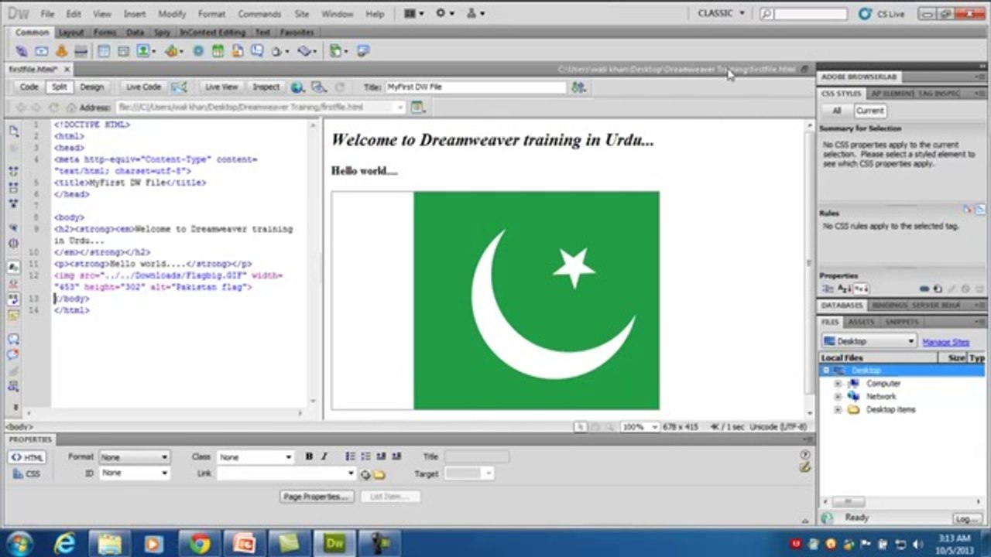Image resolution: width=991 pixels, height=557 pixels.
Task: Click the Manage Sites link
Action: tap(945, 342)
